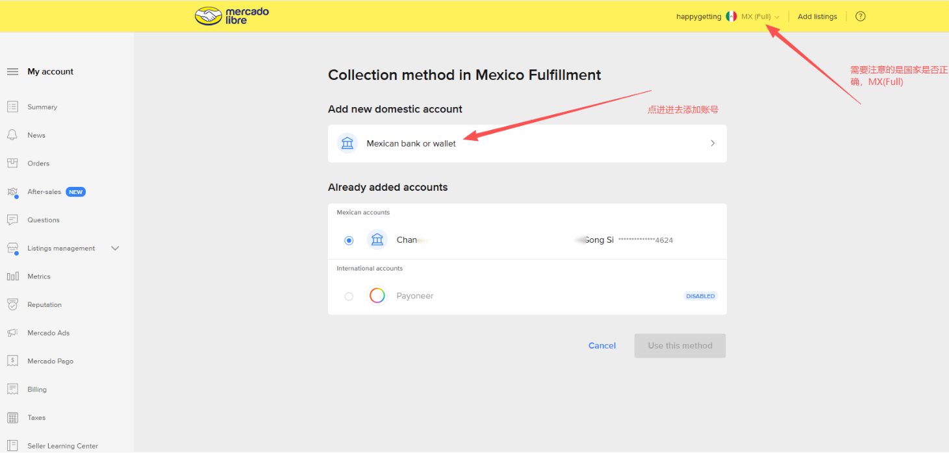949x453 pixels.
Task: Go to Questions in the sidebar
Action: point(43,220)
